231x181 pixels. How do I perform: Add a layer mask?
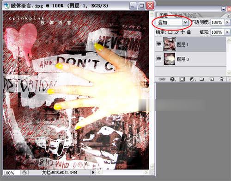point(182,79)
